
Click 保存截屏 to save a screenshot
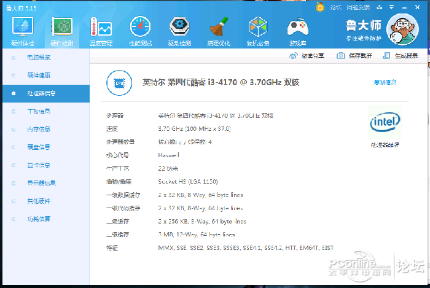[354, 56]
